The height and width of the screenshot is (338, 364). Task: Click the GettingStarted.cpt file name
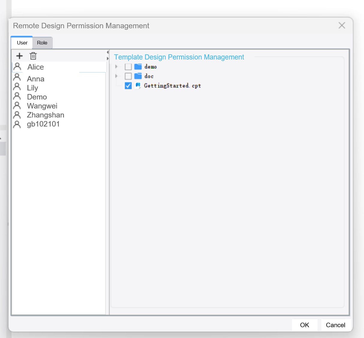(173, 86)
